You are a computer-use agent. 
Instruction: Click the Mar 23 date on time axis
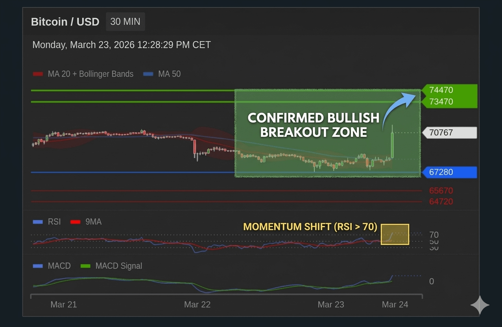(331, 305)
